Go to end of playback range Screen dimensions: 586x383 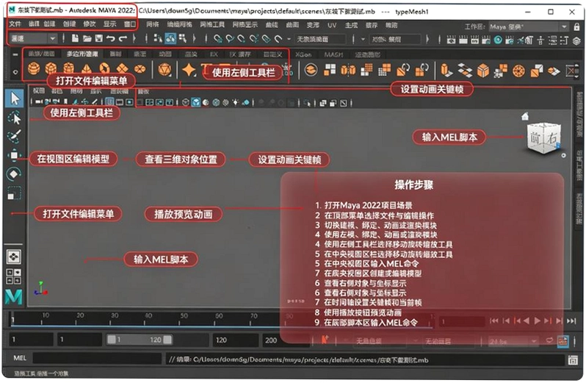click(571, 321)
